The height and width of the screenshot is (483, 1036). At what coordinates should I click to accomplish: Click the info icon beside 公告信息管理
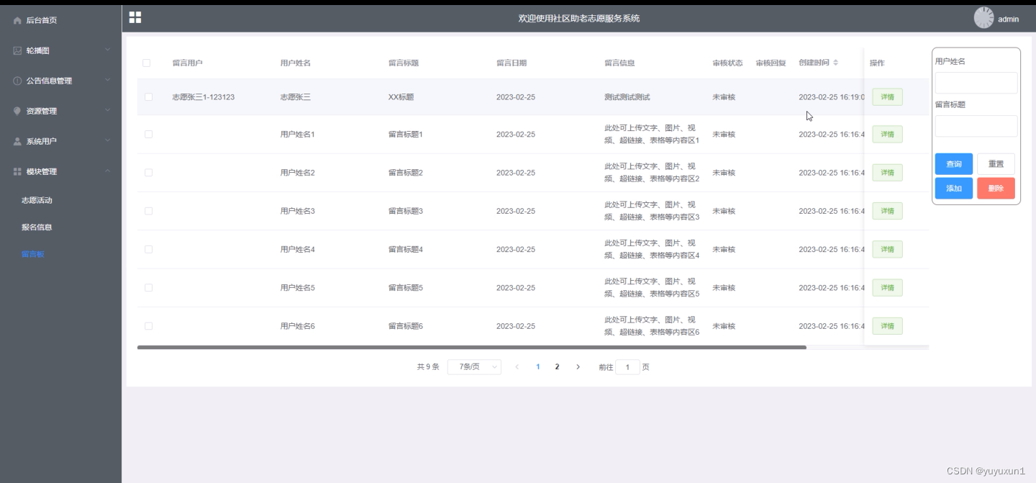[17, 81]
